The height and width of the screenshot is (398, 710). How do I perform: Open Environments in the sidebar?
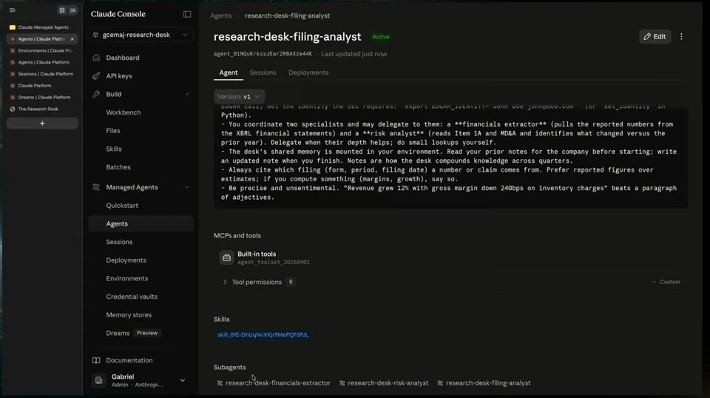tap(126, 278)
